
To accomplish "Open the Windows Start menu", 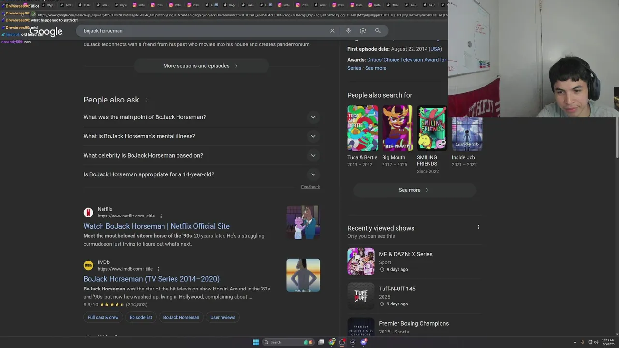I will 256,342.
